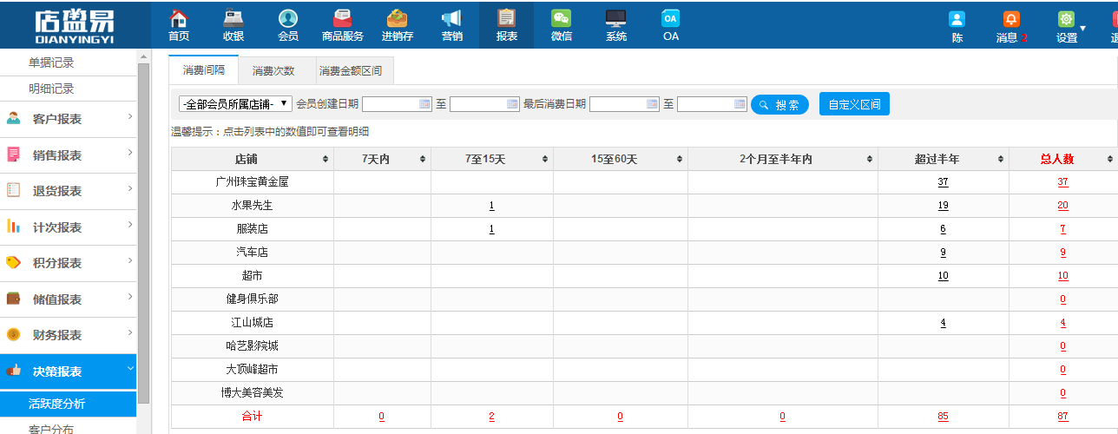The height and width of the screenshot is (434, 1118).
Task: Open the 进销存 inventory icon
Action: [x=398, y=18]
